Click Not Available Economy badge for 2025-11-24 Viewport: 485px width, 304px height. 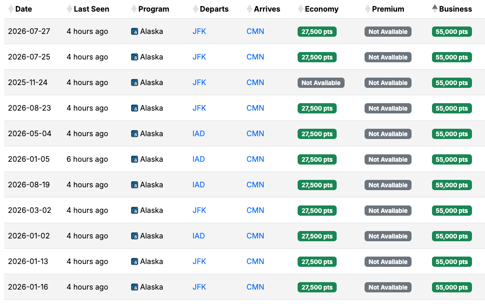tap(321, 83)
